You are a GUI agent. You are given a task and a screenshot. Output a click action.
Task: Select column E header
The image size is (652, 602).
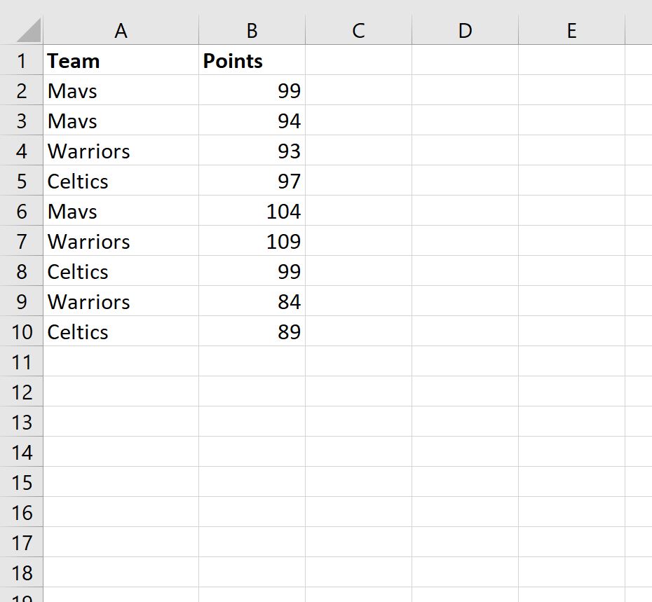pyautogui.click(x=572, y=30)
